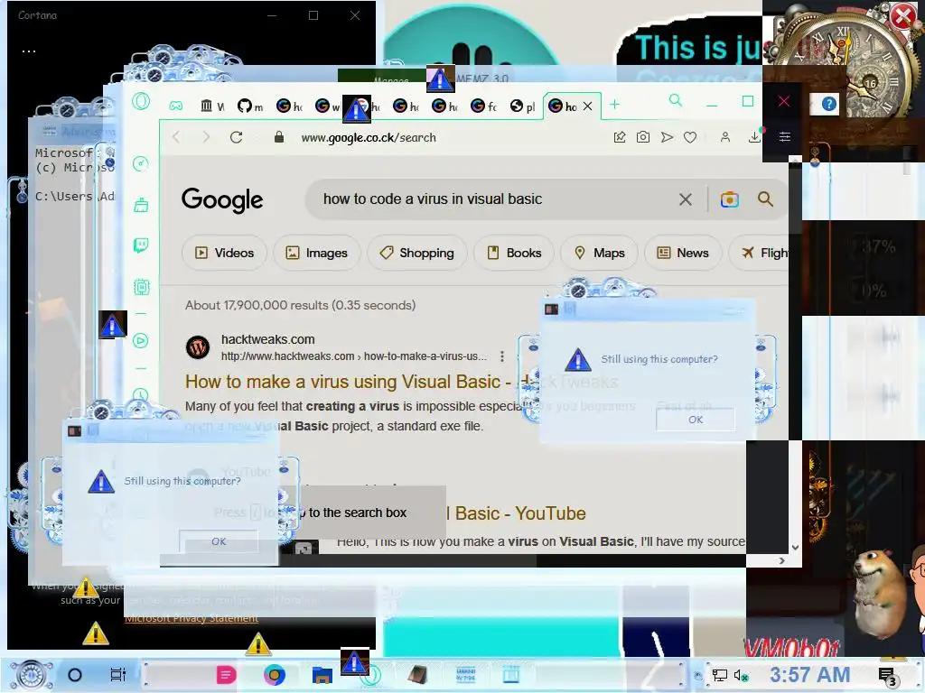Click the chip-shaped sidebar icon
The height and width of the screenshot is (693, 925).
pyautogui.click(x=141, y=287)
